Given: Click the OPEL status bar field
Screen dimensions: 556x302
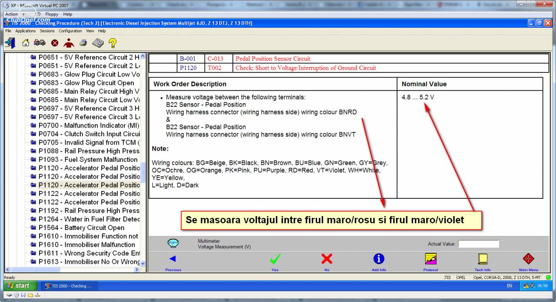Looking at the screenshot, I should 461,277.
